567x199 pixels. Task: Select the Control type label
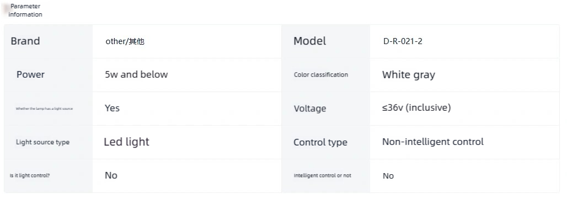coord(320,143)
